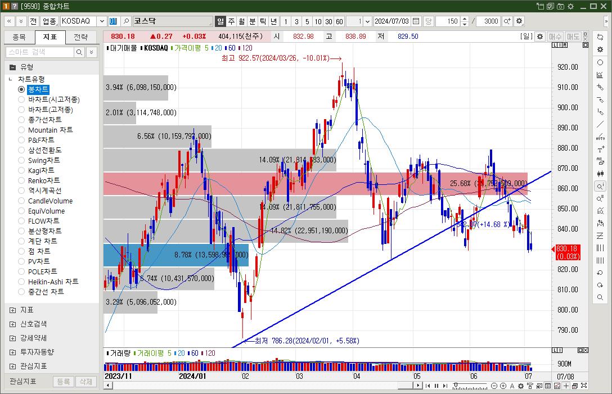Select the 삼선전환도 radio option

pos(21,150)
